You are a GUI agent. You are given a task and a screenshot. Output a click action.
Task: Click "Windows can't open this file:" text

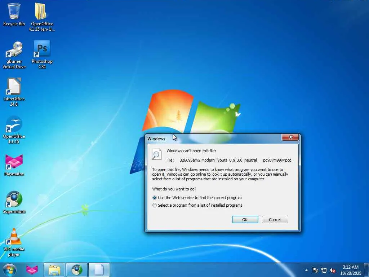coord(191,151)
